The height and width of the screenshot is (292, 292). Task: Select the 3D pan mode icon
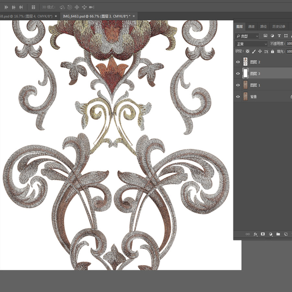pyautogui.click(x=77, y=7)
